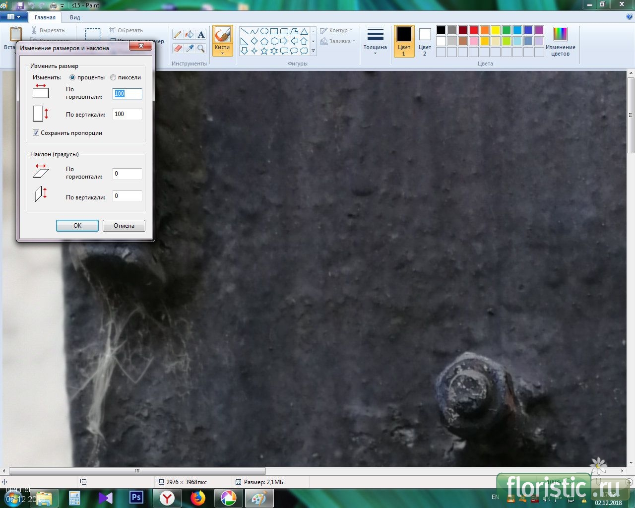Open the Главная ribbon tab
Image resolution: width=635 pixels, height=508 pixels.
[45, 17]
